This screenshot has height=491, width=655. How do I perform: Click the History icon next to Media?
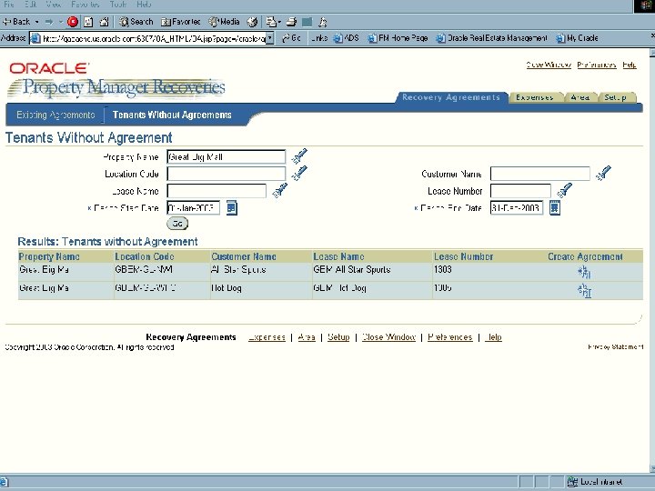(252, 22)
